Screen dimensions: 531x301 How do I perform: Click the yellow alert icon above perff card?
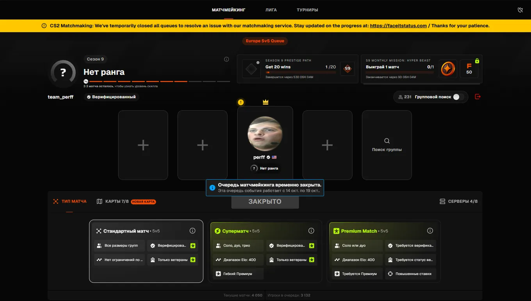(x=241, y=102)
